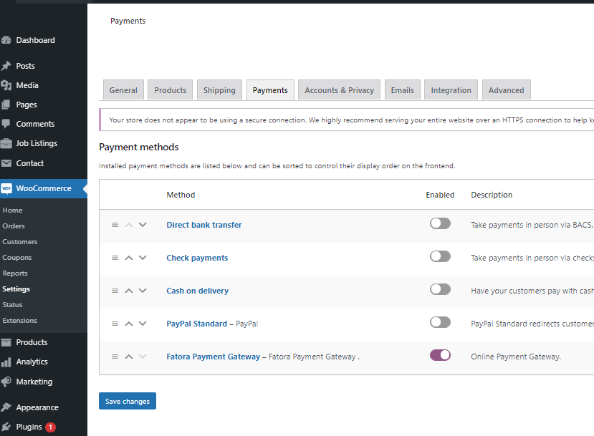Go to WooCommerce Orders submenu
Screen dimensions: 594x436
(14, 226)
